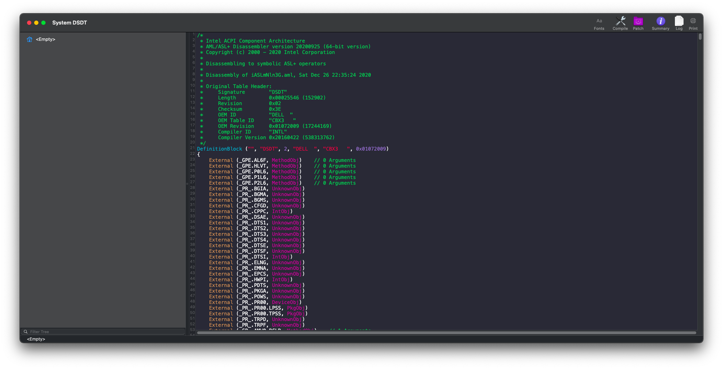The image size is (723, 369).
Task: Click the External _PR_.EPCS line
Action: coord(257,274)
